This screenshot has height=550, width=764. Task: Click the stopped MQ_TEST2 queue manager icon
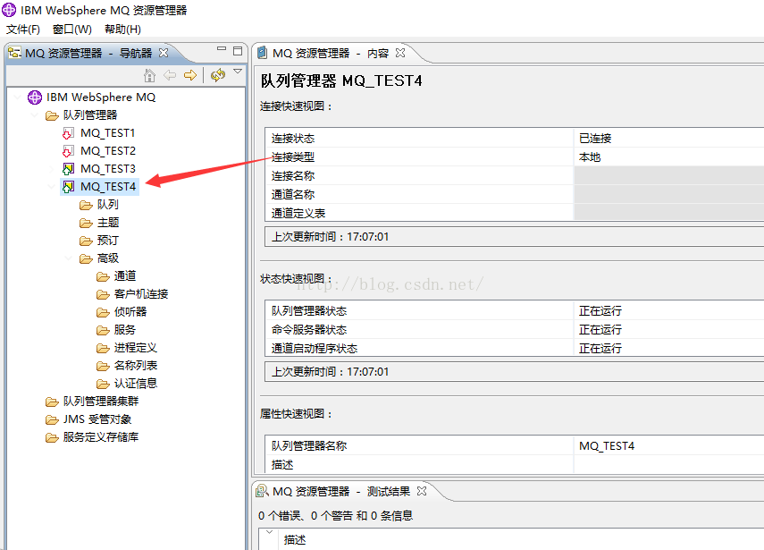tap(68, 151)
